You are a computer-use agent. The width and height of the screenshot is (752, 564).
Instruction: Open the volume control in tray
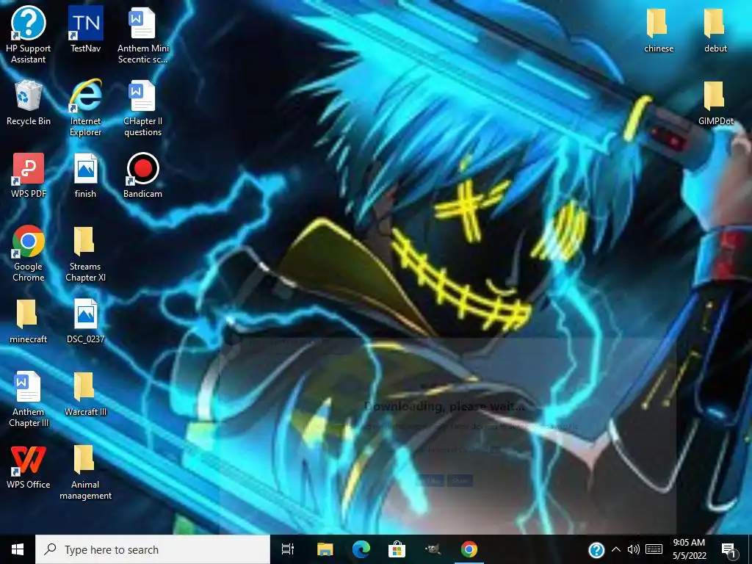tap(634, 550)
